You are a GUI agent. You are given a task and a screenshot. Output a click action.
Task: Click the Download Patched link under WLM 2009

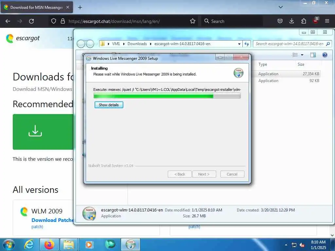[x=53, y=220]
